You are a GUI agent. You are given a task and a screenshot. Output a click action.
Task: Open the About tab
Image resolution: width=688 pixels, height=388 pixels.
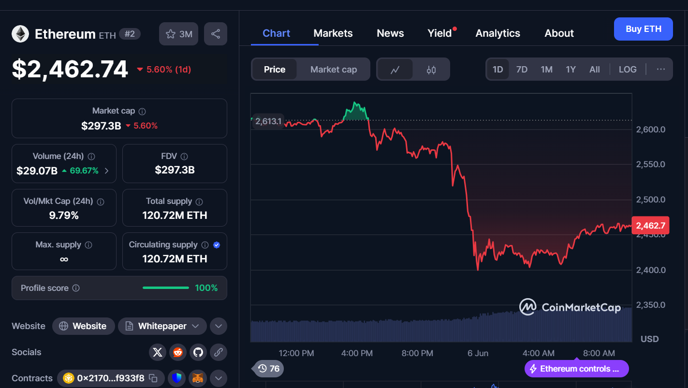tap(559, 33)
